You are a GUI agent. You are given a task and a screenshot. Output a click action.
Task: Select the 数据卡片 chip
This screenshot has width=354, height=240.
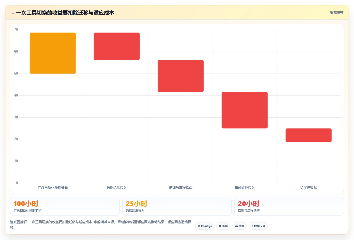pyautogui.click(x=258, y=226)
